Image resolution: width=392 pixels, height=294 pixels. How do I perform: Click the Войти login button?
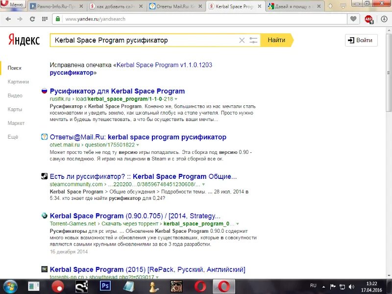[361, 40]
